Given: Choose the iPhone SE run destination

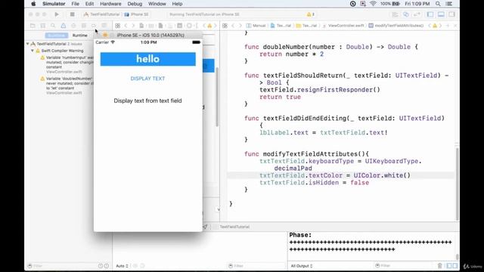Looking at the screenshot, I should click(136, 14).
